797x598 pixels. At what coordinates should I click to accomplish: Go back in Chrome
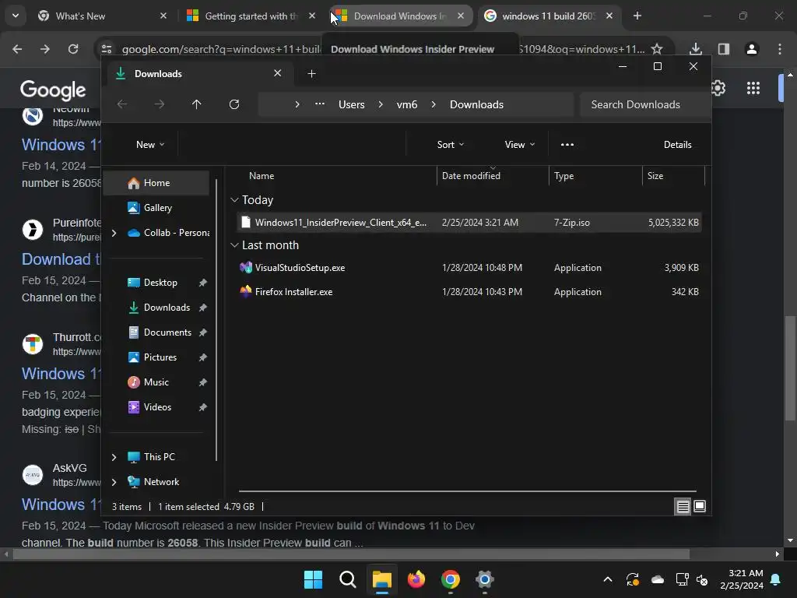(17, 49)
